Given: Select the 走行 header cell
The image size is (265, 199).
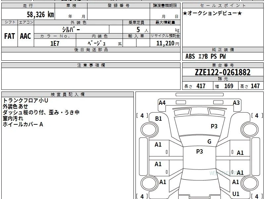Looking at the screenshot, I should [x=28, y=6].
